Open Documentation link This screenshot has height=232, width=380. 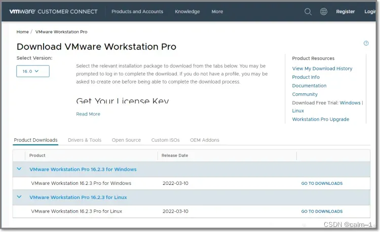click(309, 86)
